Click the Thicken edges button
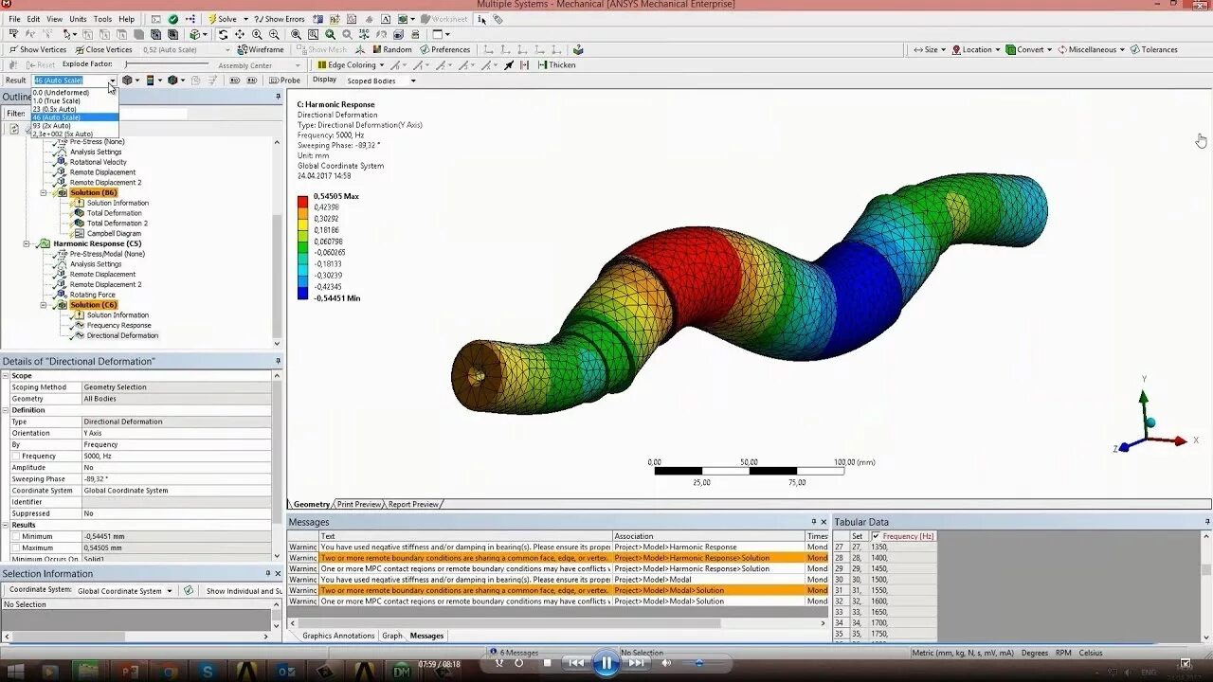This screenshot has width=1213, height=682. click(x=556, y=65)
